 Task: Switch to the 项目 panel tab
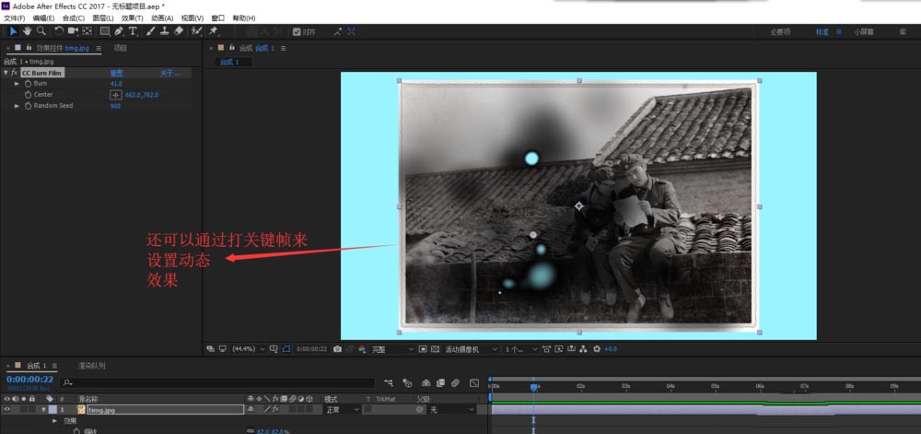120,48
